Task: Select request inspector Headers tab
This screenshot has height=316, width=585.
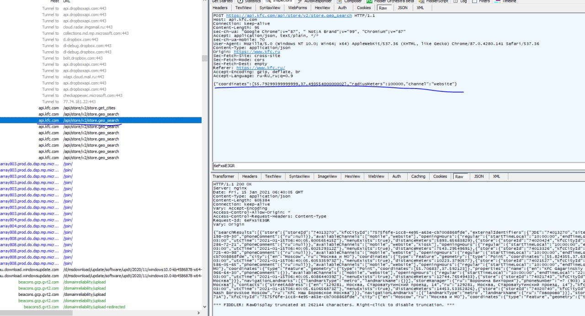Action: [x=220, y=8]
